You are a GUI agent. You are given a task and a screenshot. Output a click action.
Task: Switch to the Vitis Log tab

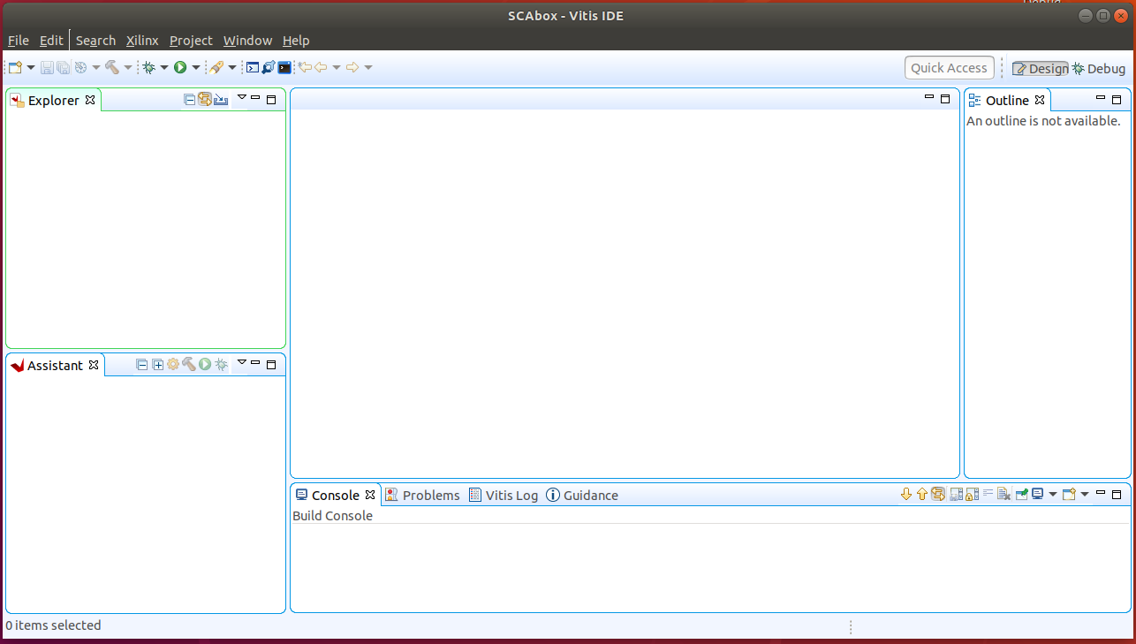(x=503, y=496)
